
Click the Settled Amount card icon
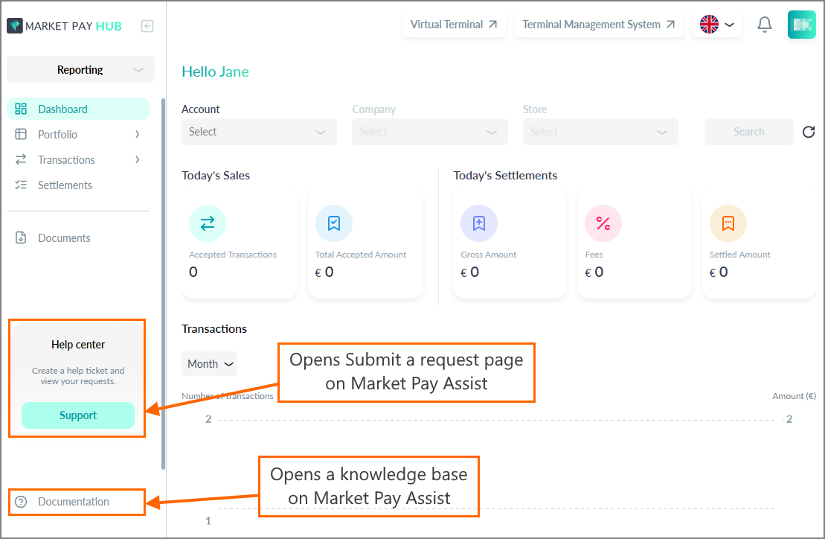[x=728, y=223]
